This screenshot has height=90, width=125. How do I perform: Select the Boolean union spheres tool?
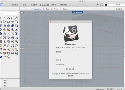click(12, 26)
